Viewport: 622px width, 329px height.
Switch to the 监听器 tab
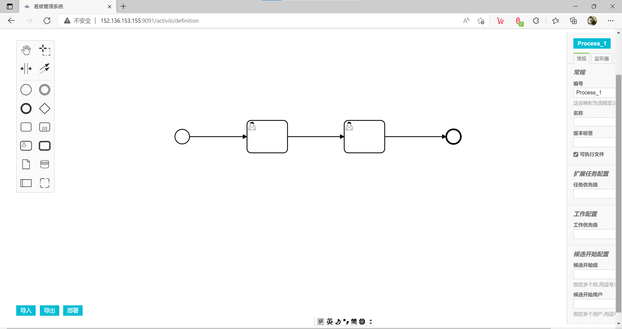coord(601,59)
